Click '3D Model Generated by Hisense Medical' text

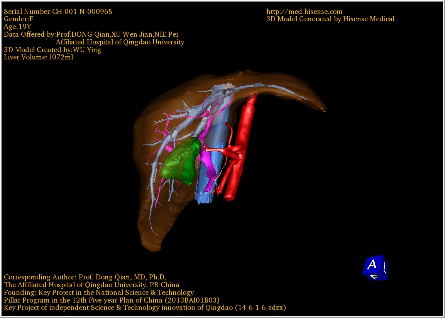tap(330, 19)
